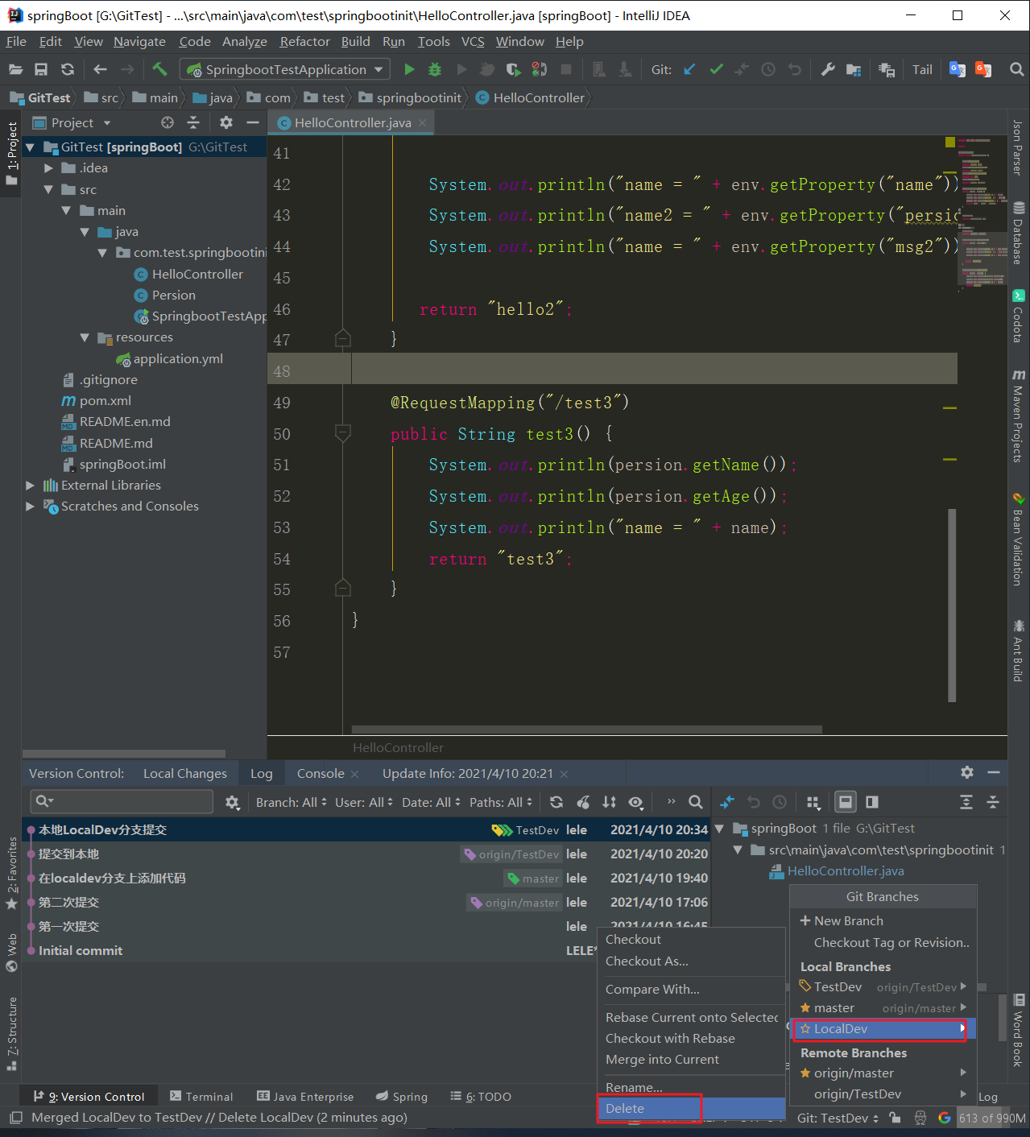Choose Checkout with Rebase
The image size is (1030, 1137).
(670, 1038)
